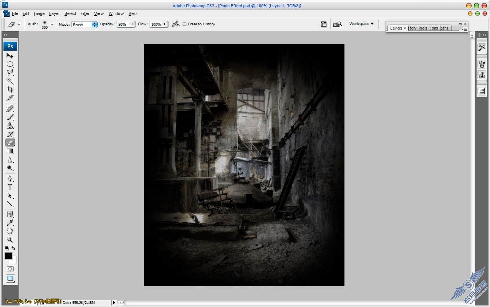Viewport: 490px width, 307px height.
Task: Toggle the airbrush option icon
Action: pyautogui.click(x=175, y=24)
